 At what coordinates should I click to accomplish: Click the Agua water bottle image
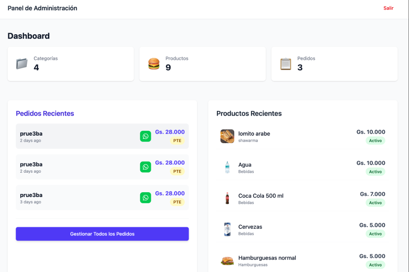pyautogui.click(x=227, y=168)
